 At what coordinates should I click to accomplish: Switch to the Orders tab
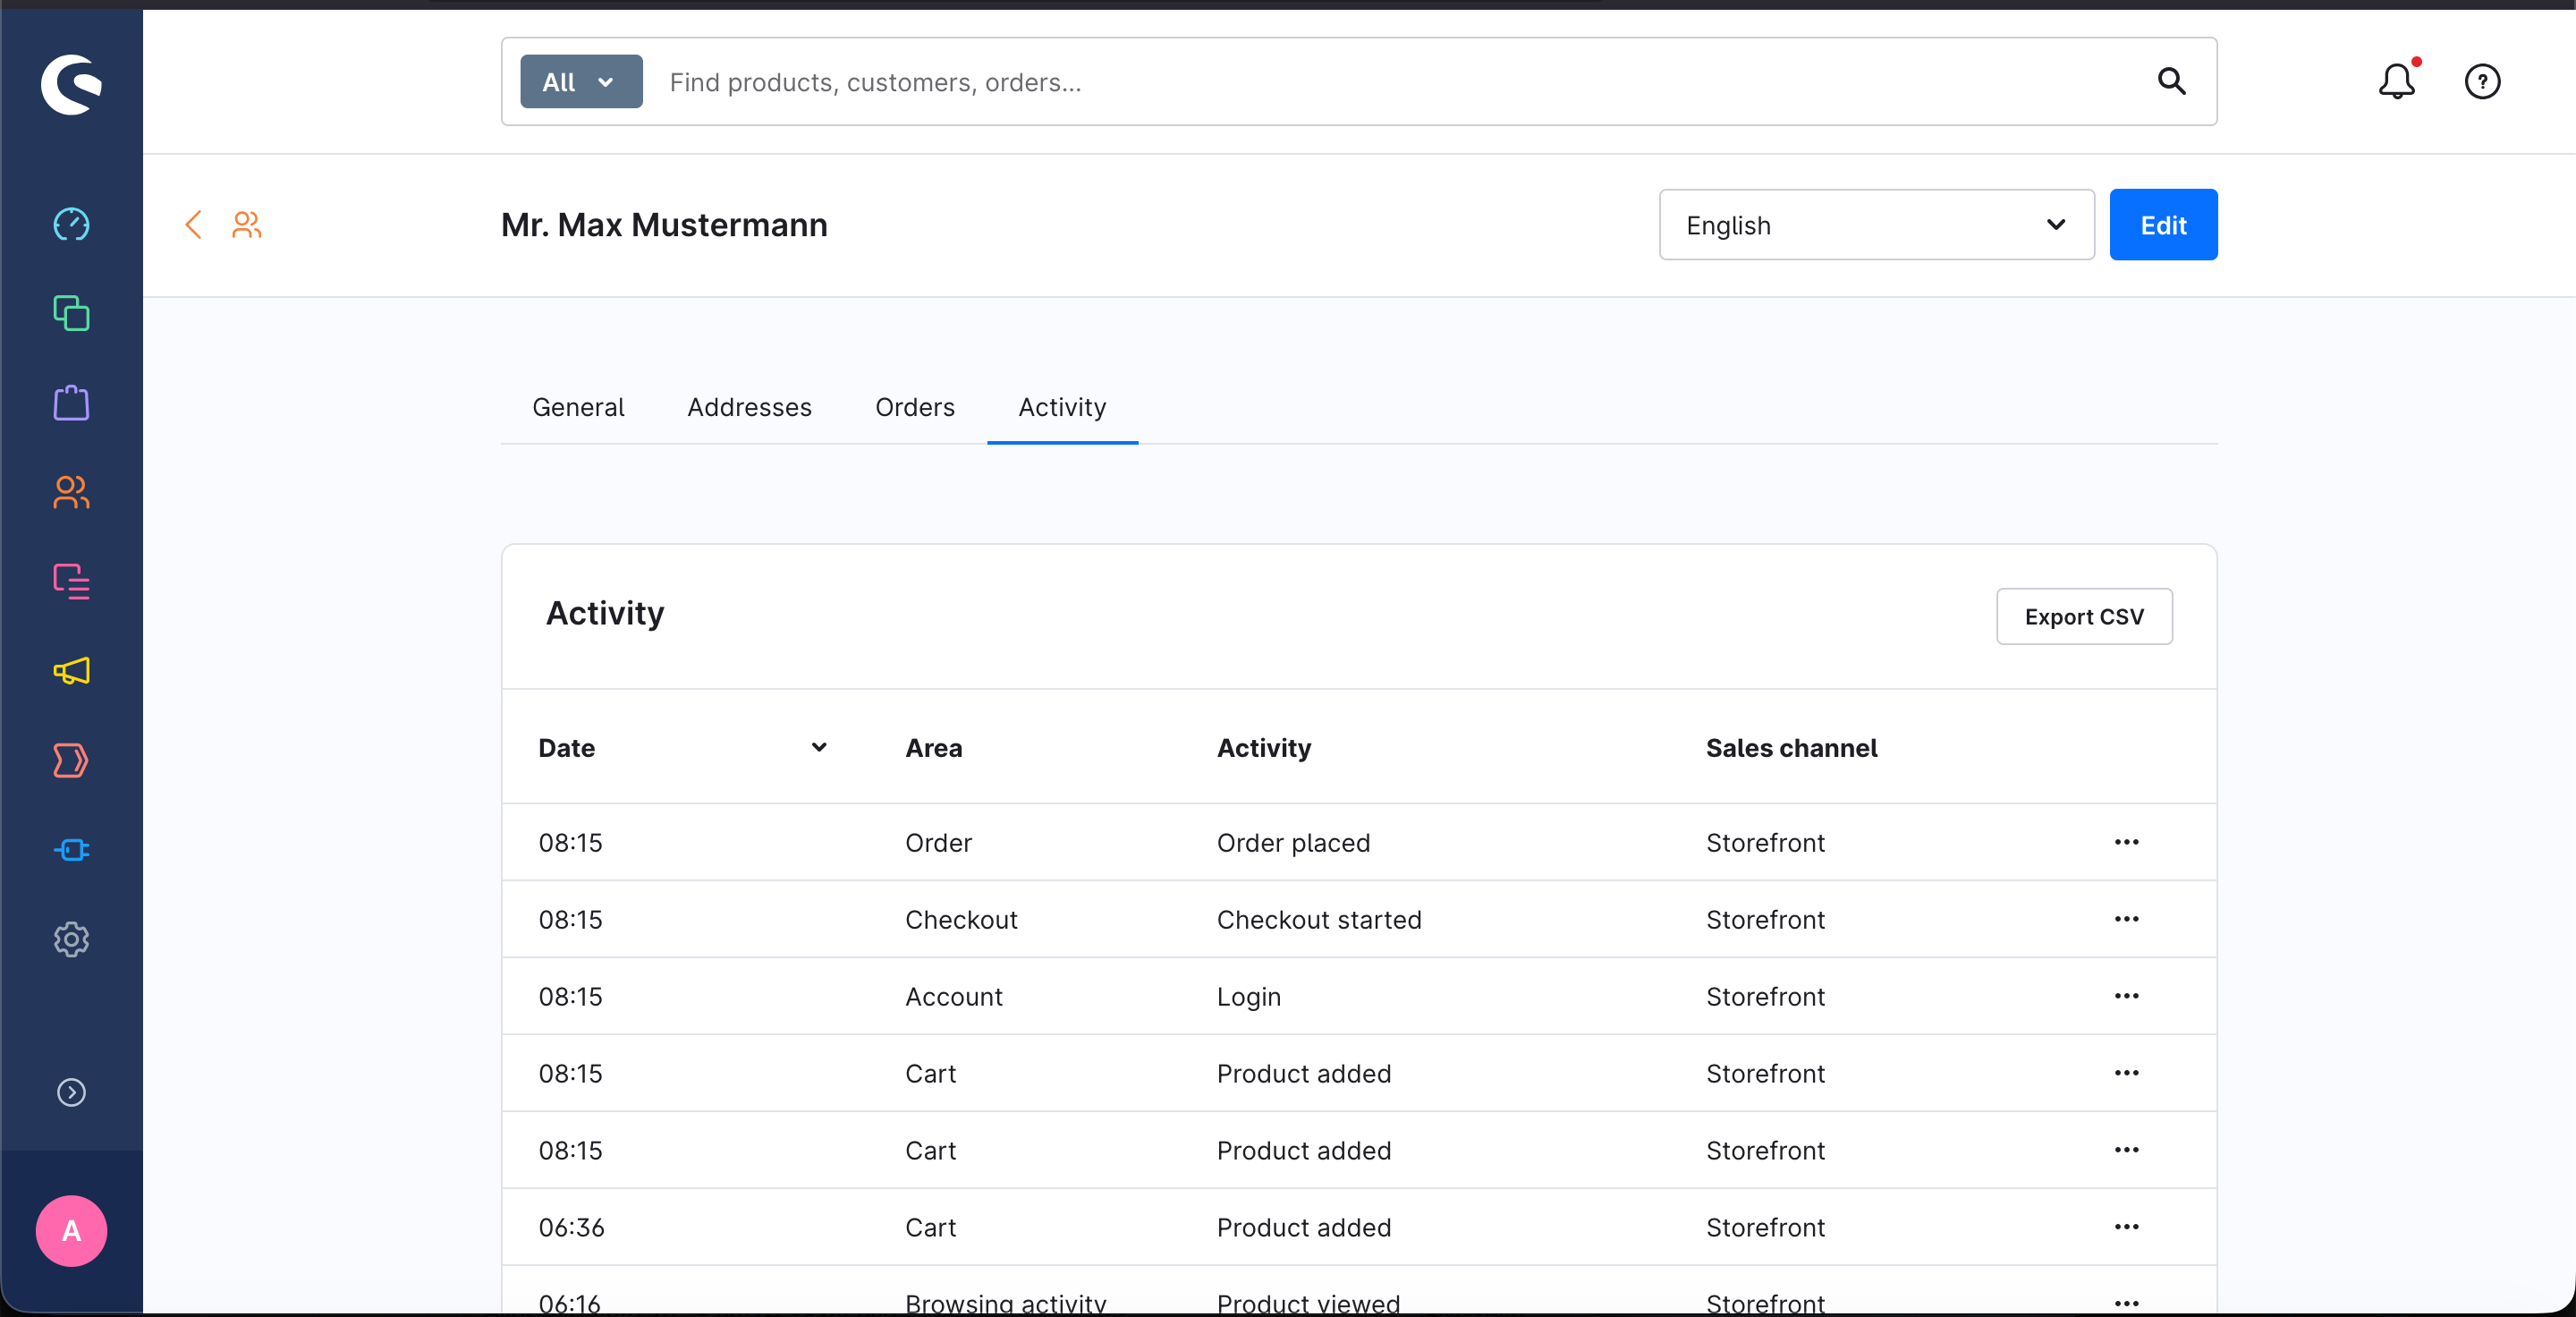[915, 407]
